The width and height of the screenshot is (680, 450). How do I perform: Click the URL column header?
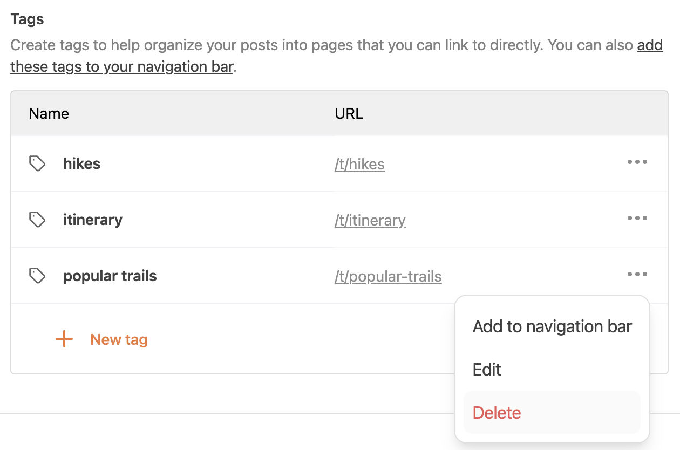pos(349,113)
